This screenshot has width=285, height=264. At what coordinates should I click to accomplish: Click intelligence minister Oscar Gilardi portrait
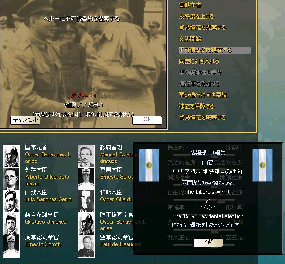click(86, 201)
